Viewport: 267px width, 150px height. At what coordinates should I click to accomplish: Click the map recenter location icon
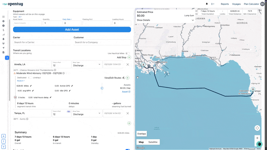[257, 128]
